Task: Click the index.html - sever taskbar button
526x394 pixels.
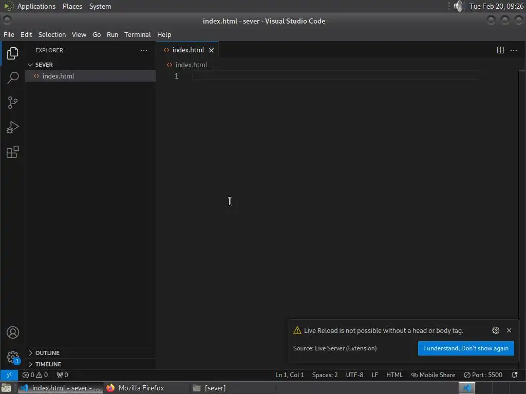Action: click(61, 388)
